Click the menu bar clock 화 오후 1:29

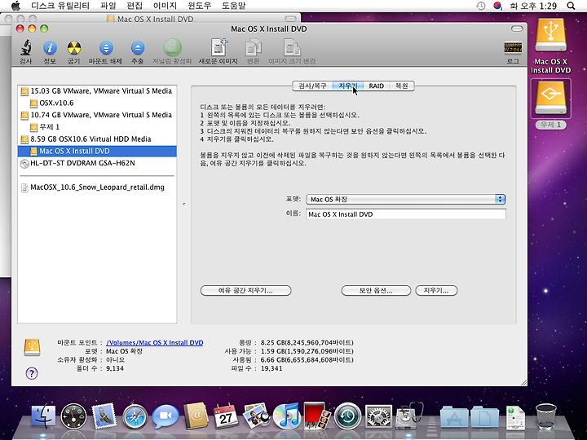tap(533, 6)
